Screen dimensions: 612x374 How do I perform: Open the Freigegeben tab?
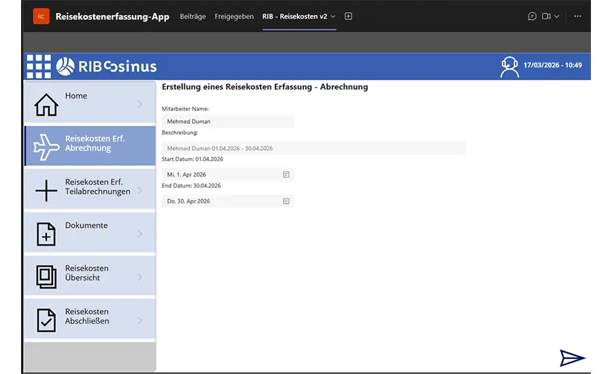pos(234,16)
